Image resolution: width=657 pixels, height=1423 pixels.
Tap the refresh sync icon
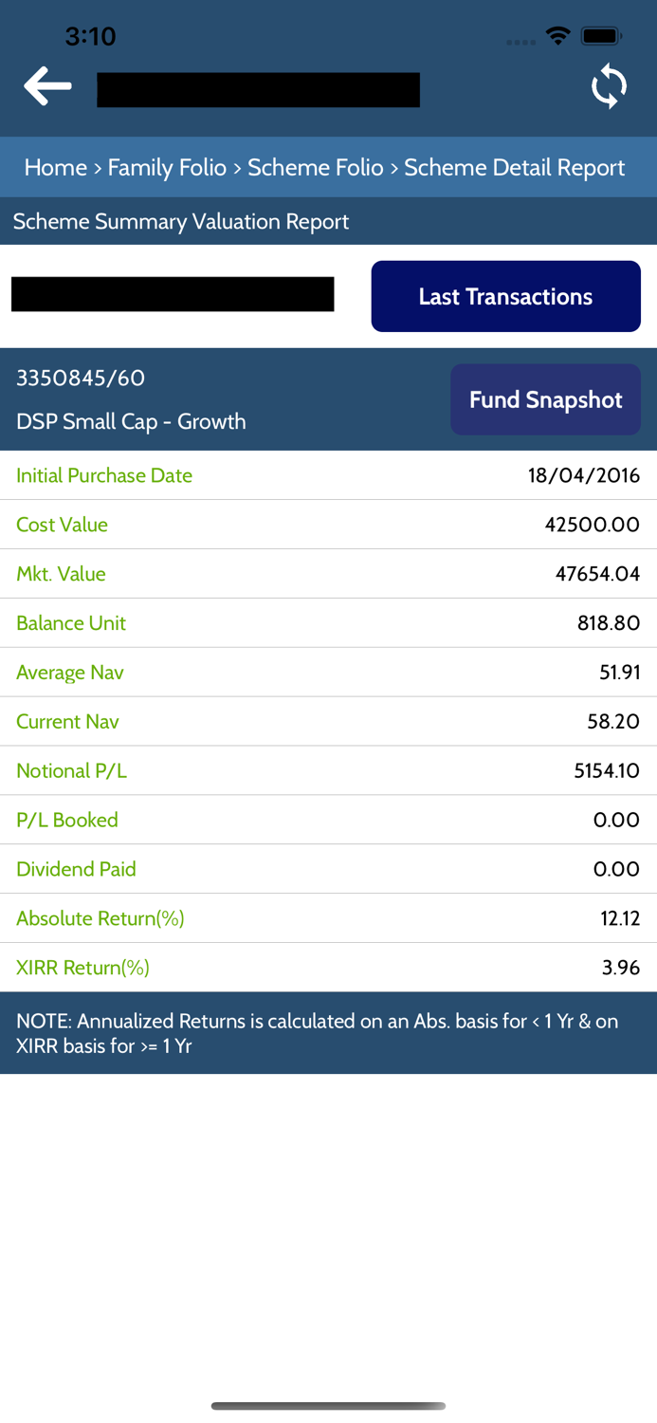[x=609, y=87]
